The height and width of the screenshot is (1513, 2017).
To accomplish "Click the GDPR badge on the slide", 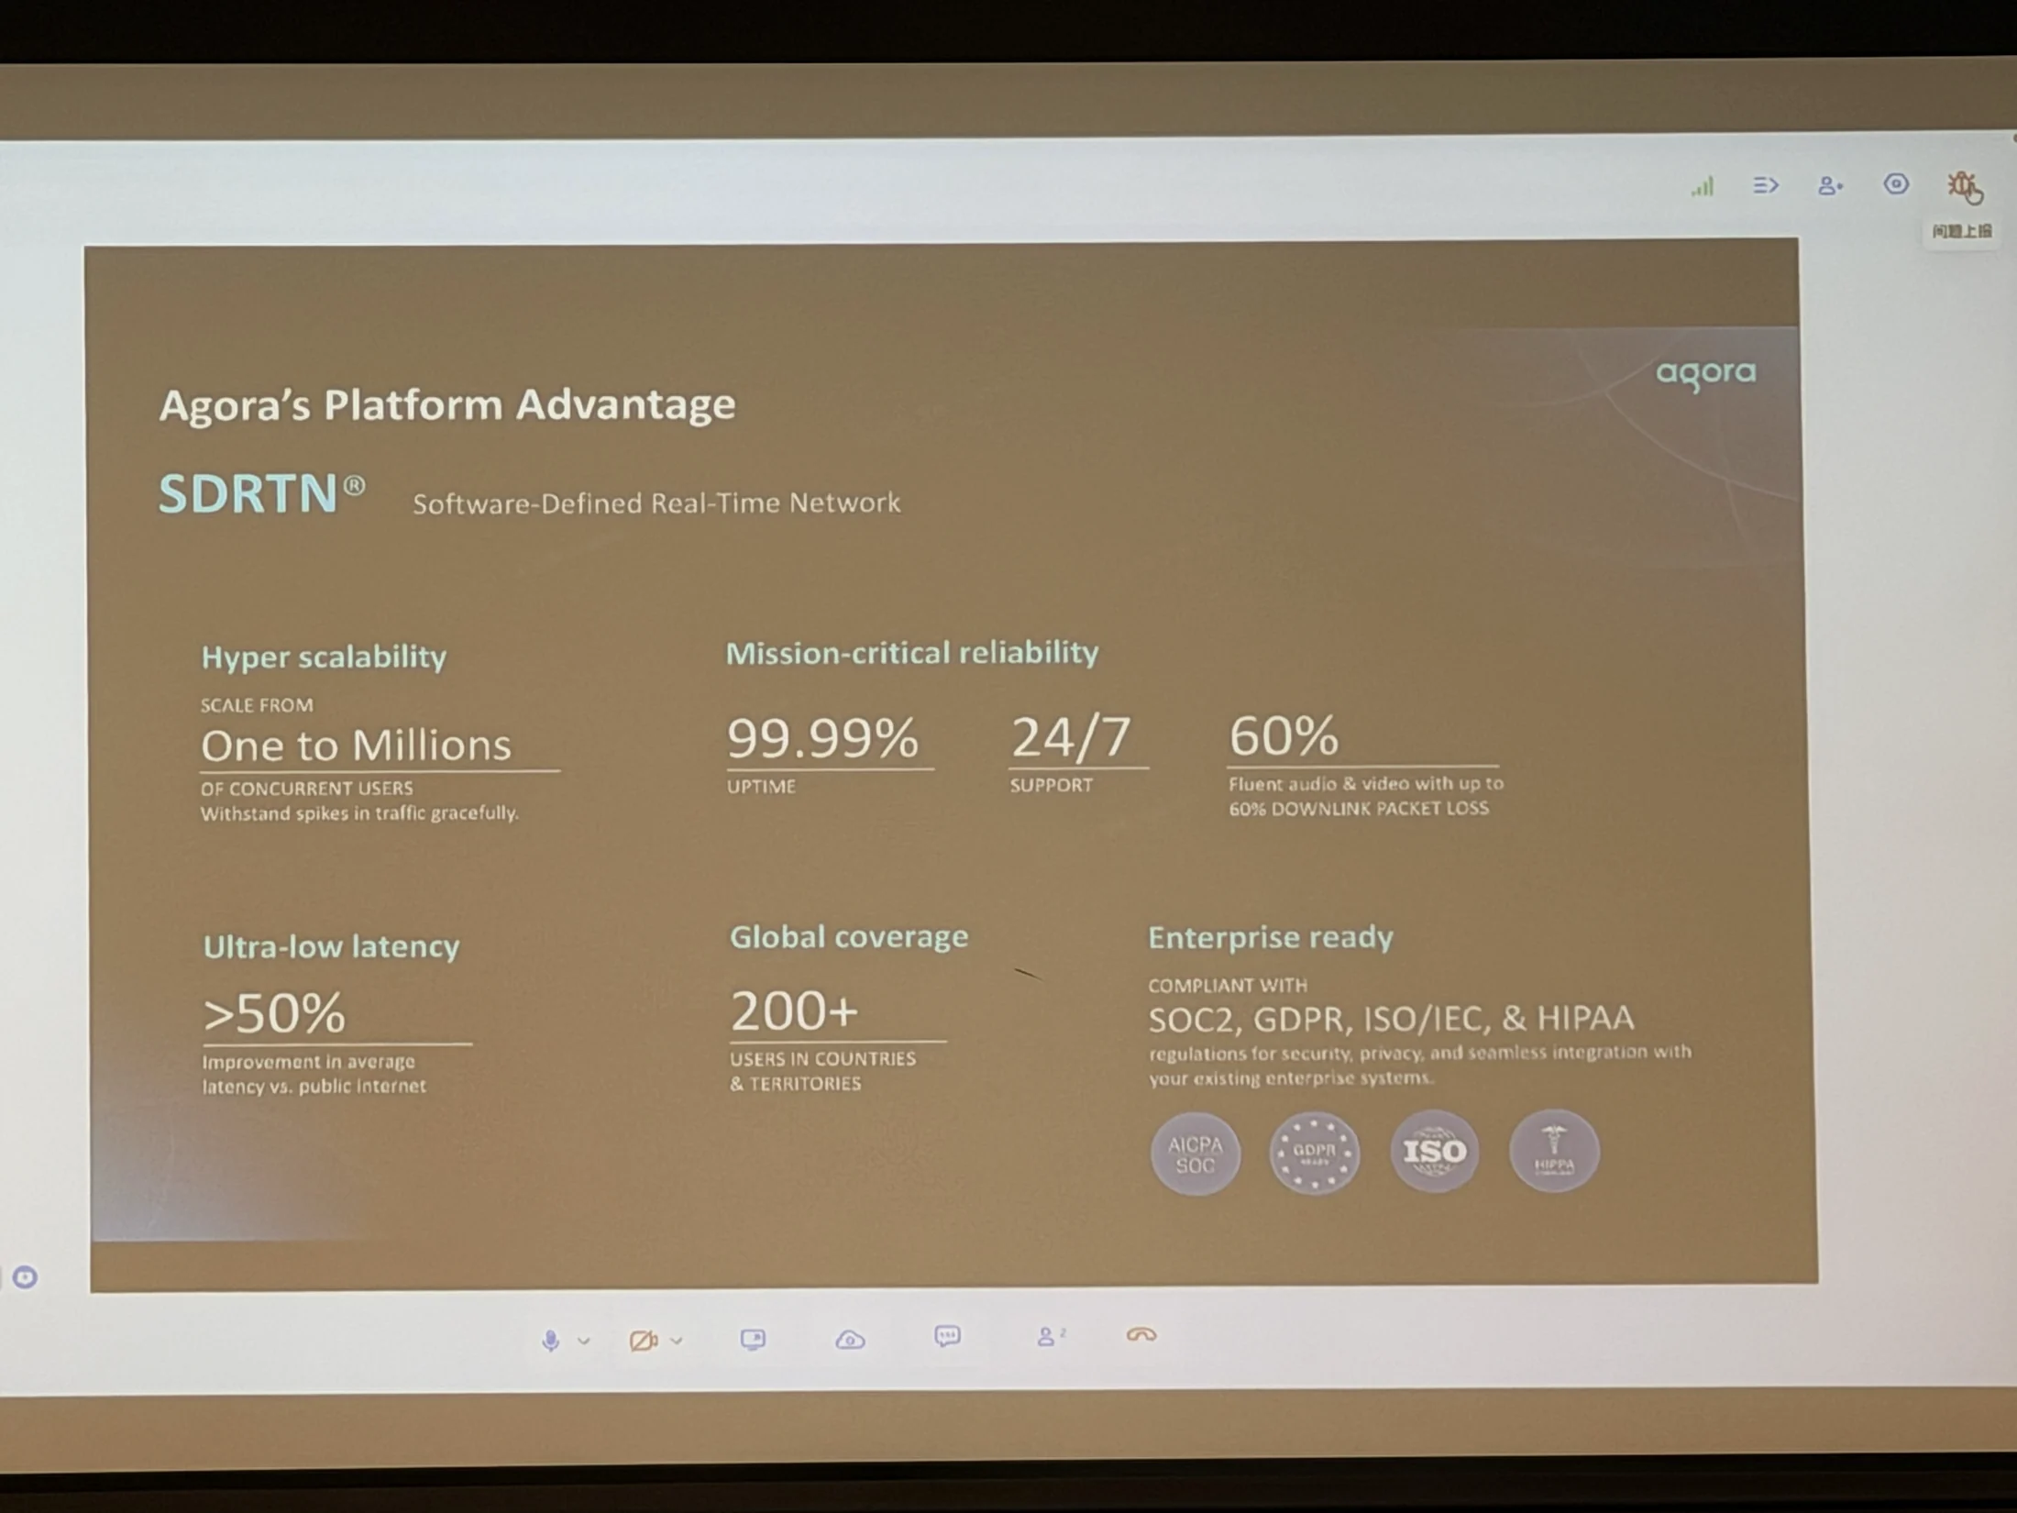I will coord(1315,1153).
